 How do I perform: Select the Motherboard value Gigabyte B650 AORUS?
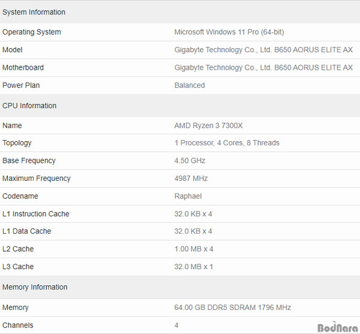[x=263, y=68]
